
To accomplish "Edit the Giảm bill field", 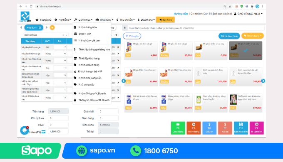I will click(x=108, y=112).
